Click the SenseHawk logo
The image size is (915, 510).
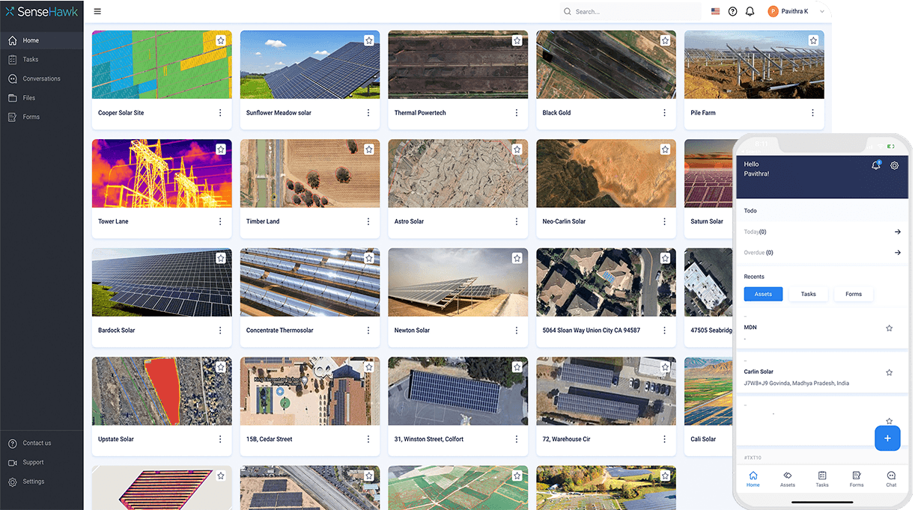point(41,12)
